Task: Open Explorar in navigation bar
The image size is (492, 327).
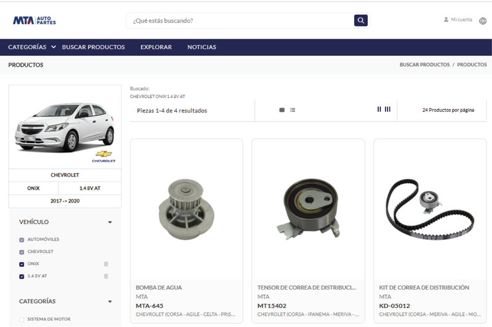Action: point(156,47)
